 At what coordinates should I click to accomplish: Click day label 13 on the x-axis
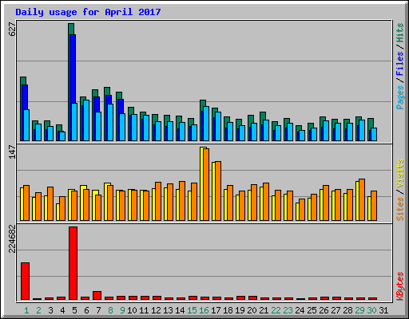point(168,310)
